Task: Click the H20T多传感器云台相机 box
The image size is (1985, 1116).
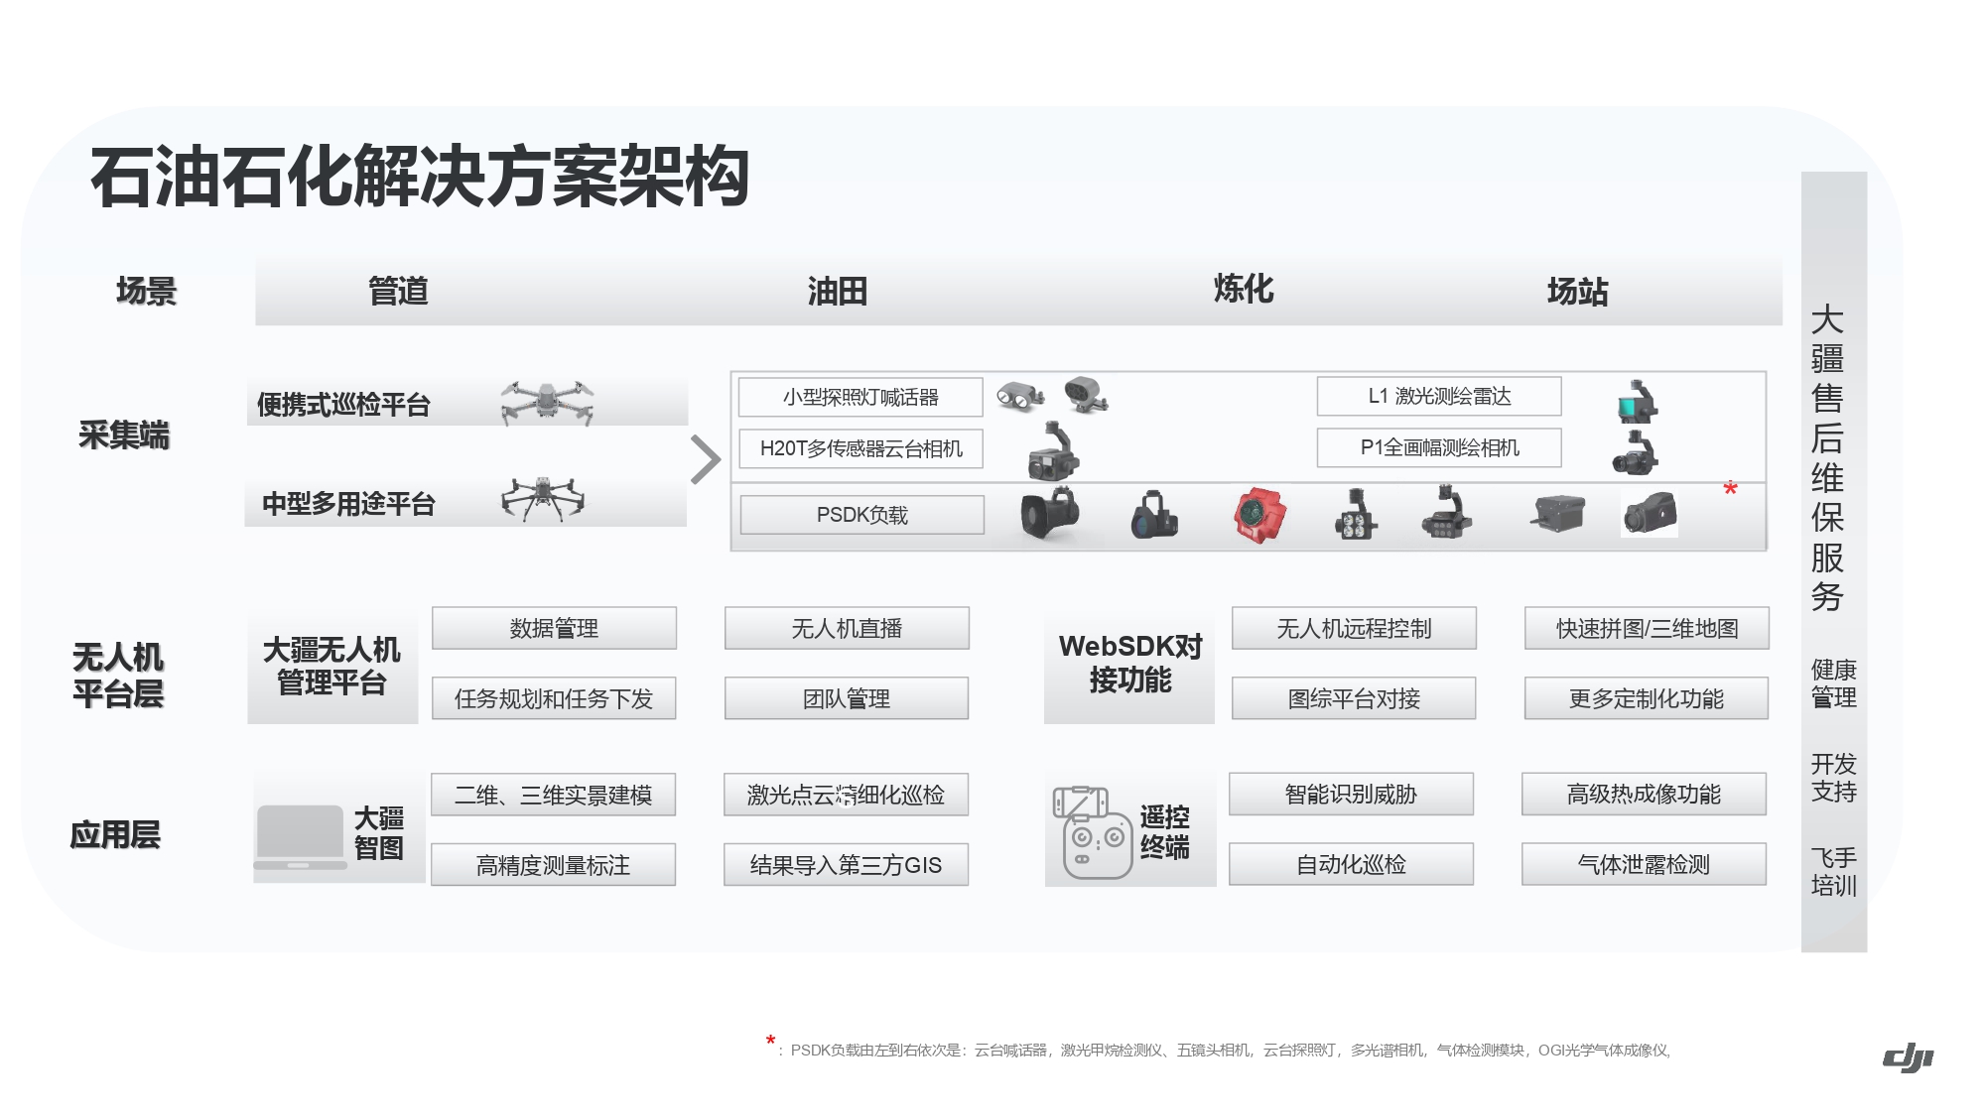Action: point(860,448)
